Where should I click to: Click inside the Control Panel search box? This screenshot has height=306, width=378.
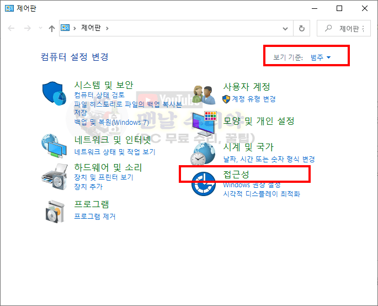pyautogui.click(x=344, y=29)
